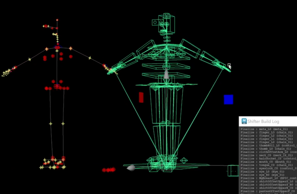Click the Maya logo icon on the Shifter Build Log

coord(244,121)
